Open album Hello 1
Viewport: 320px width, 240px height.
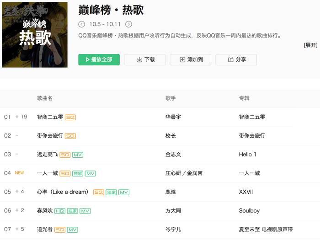click(x=248, y=155)
